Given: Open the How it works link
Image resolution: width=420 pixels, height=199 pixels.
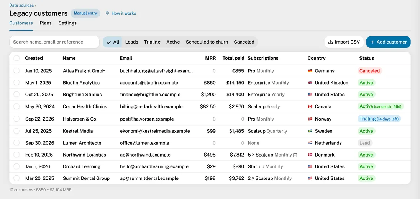Looking at the screenshot, I should point(123,13).
